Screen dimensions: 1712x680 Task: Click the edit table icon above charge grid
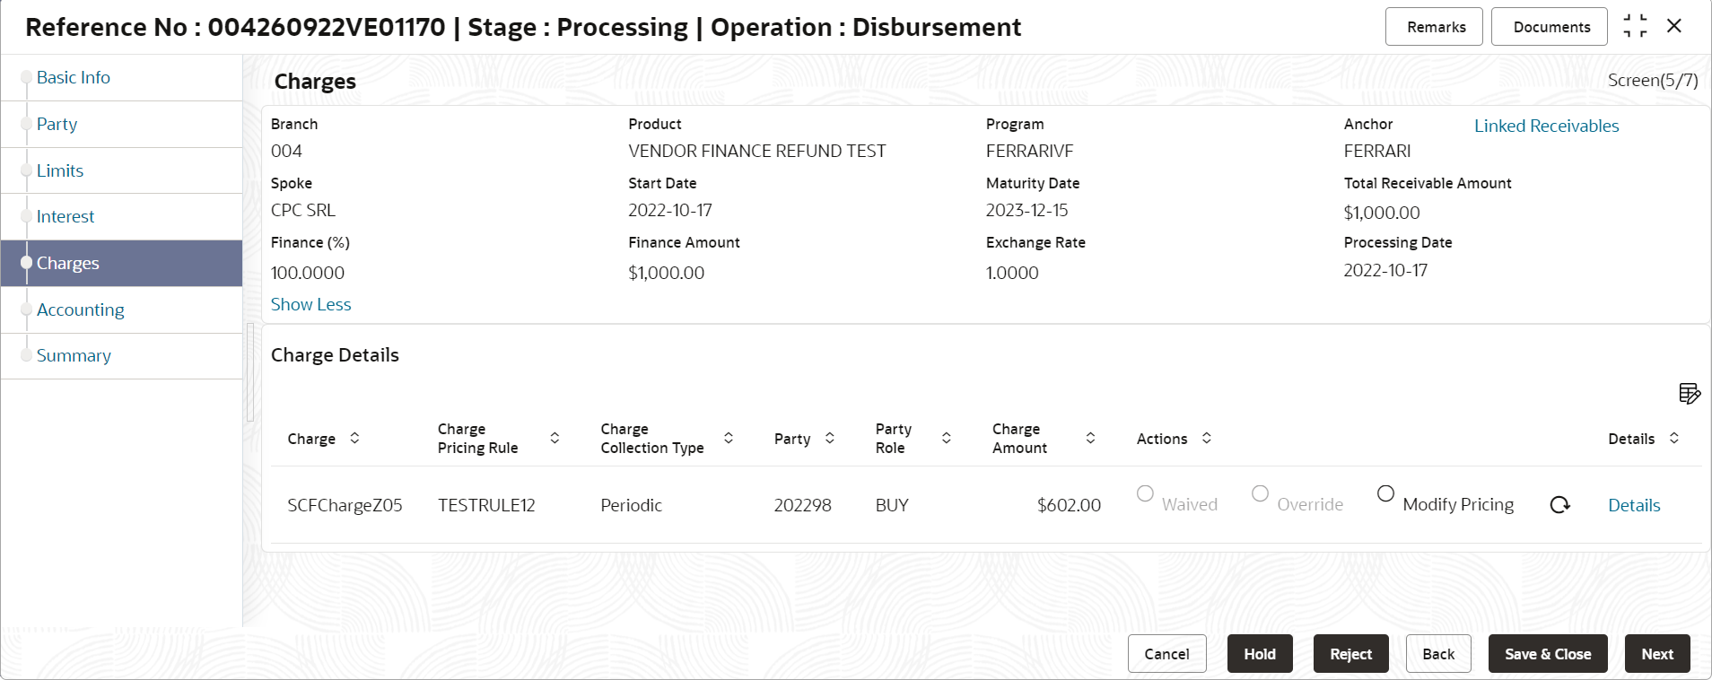(1689, 394)
